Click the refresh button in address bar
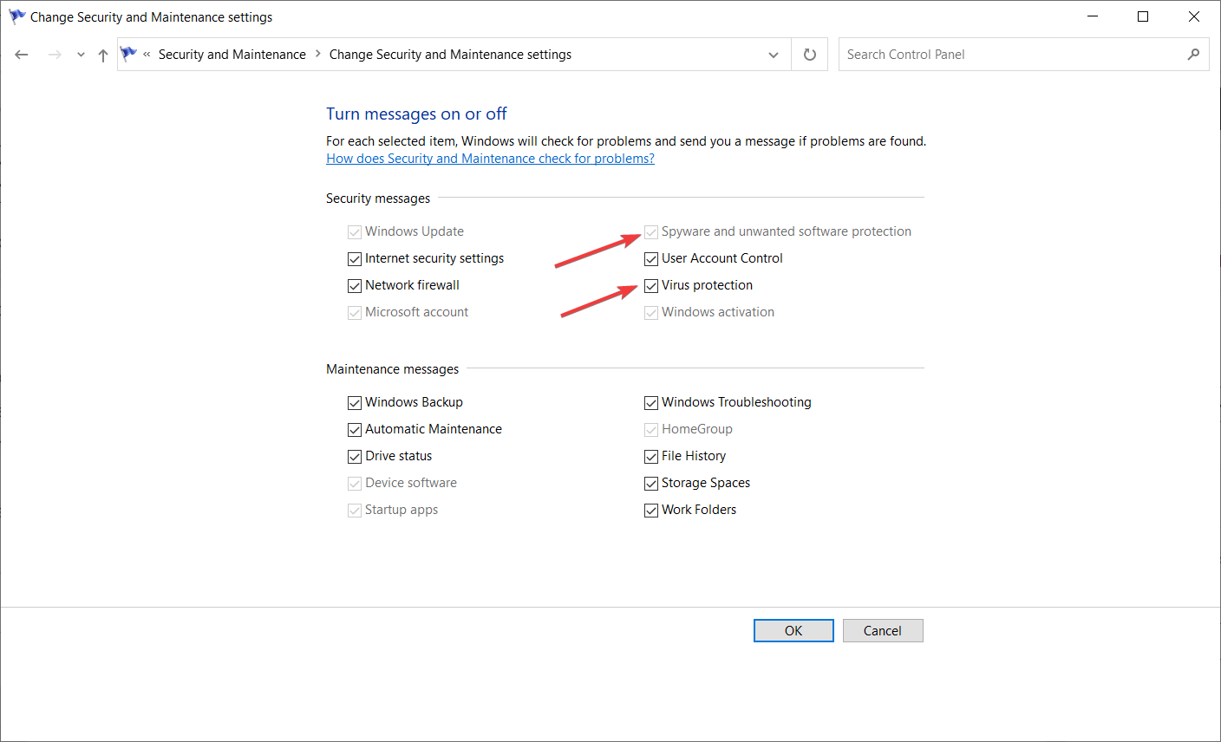The image size is (1221, 742). (809, 55)
